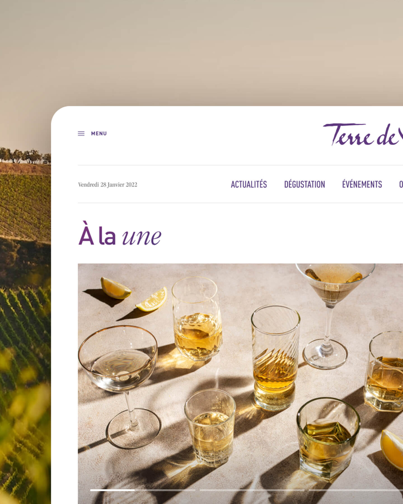Open the hamburger menu icon
The width and height of the screenshot is (403, 504).
coord(81,134)
